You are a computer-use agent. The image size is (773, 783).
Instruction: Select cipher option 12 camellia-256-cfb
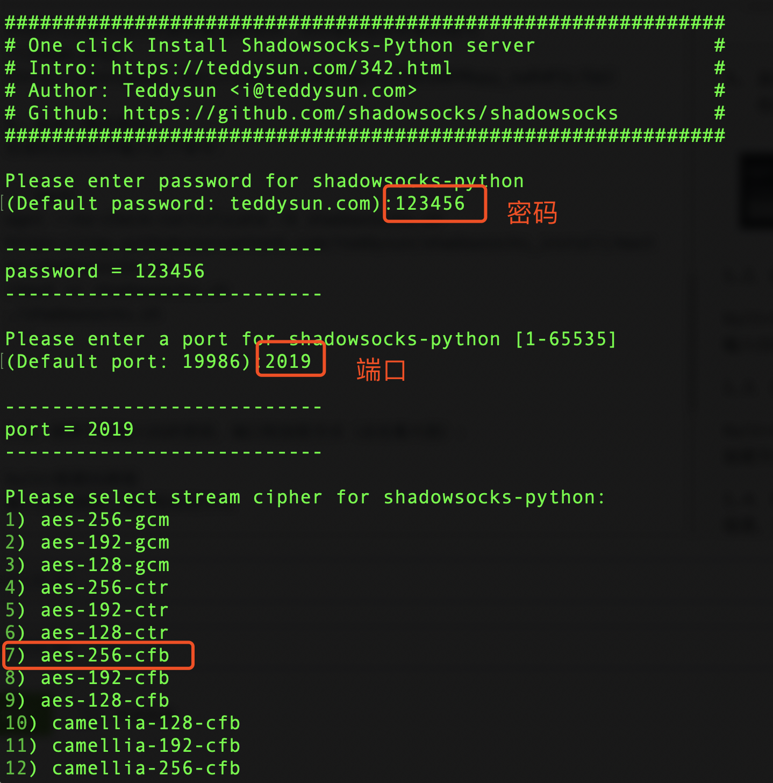coord(123,768)
